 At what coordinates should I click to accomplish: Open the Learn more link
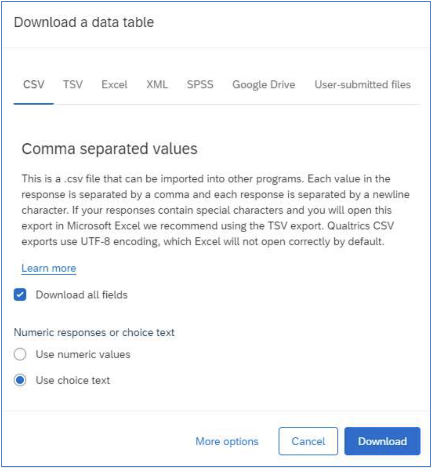pyautogui.click(x=49, y=268)
